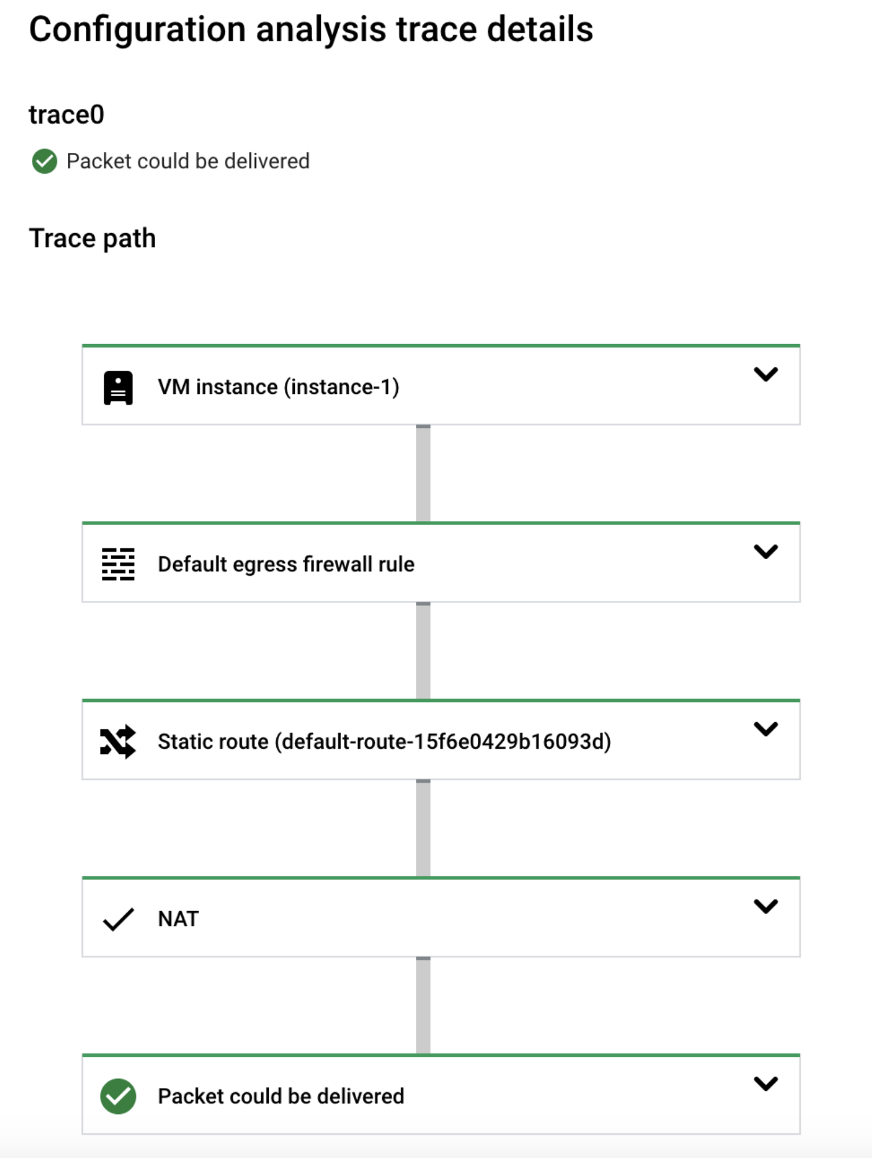872x1158 pixels.
Task: Select the firewall rule icon beside Default egress firewall rule
Action: click(117, 564)
